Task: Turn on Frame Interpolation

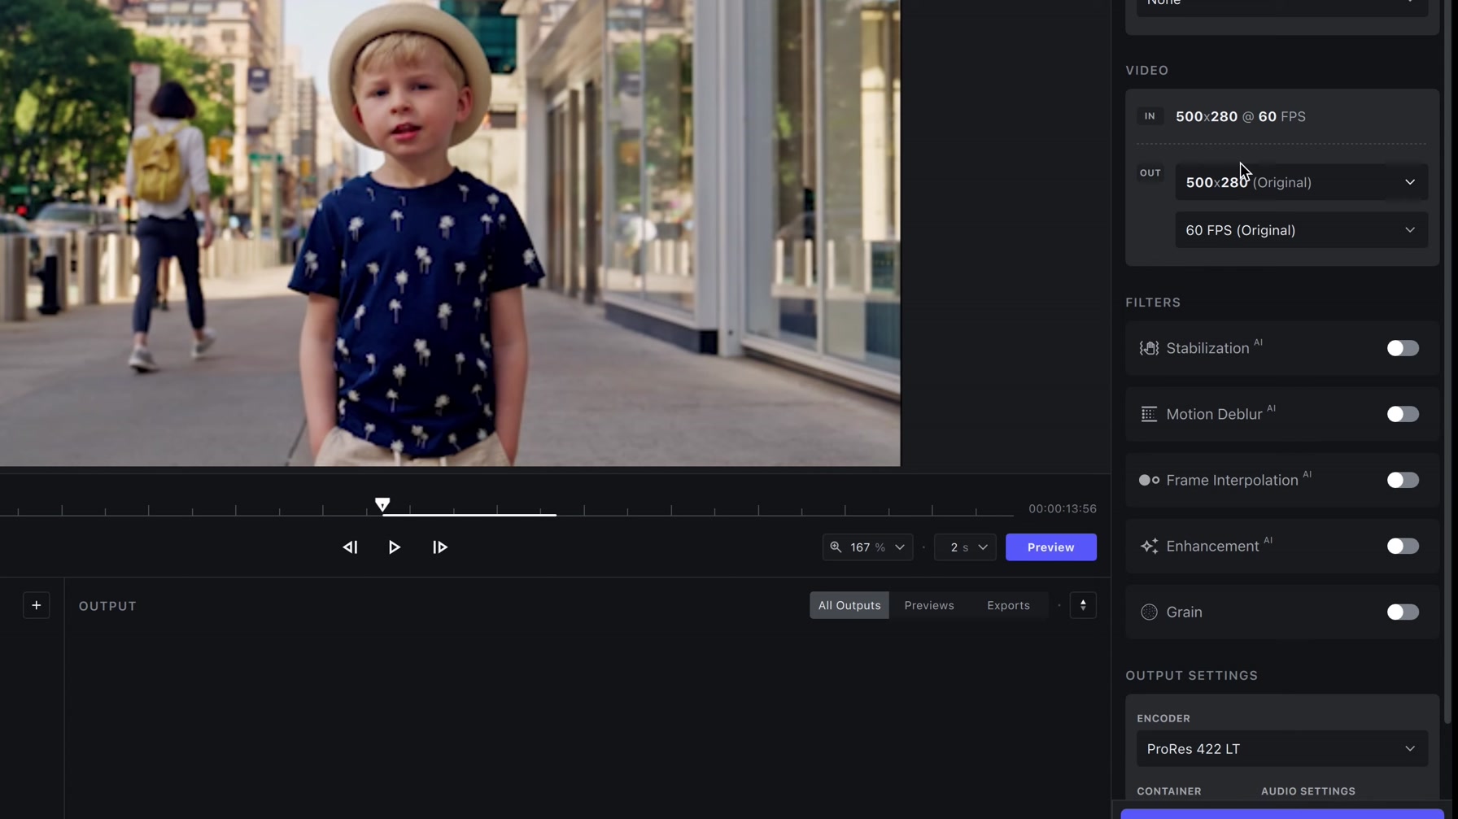Action: (1403, 481)
